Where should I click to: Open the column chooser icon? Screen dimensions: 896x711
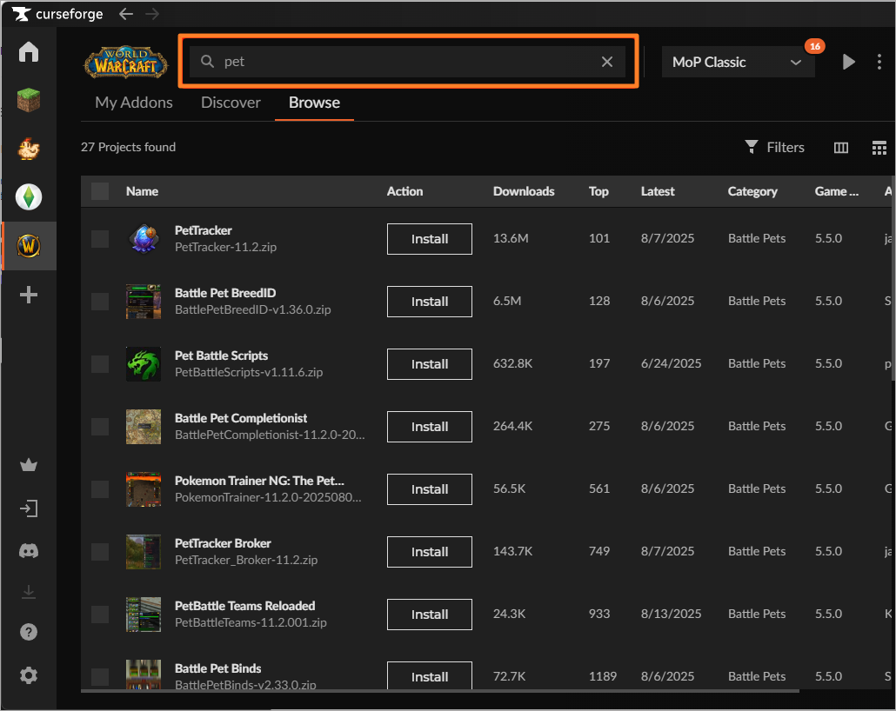840,148
